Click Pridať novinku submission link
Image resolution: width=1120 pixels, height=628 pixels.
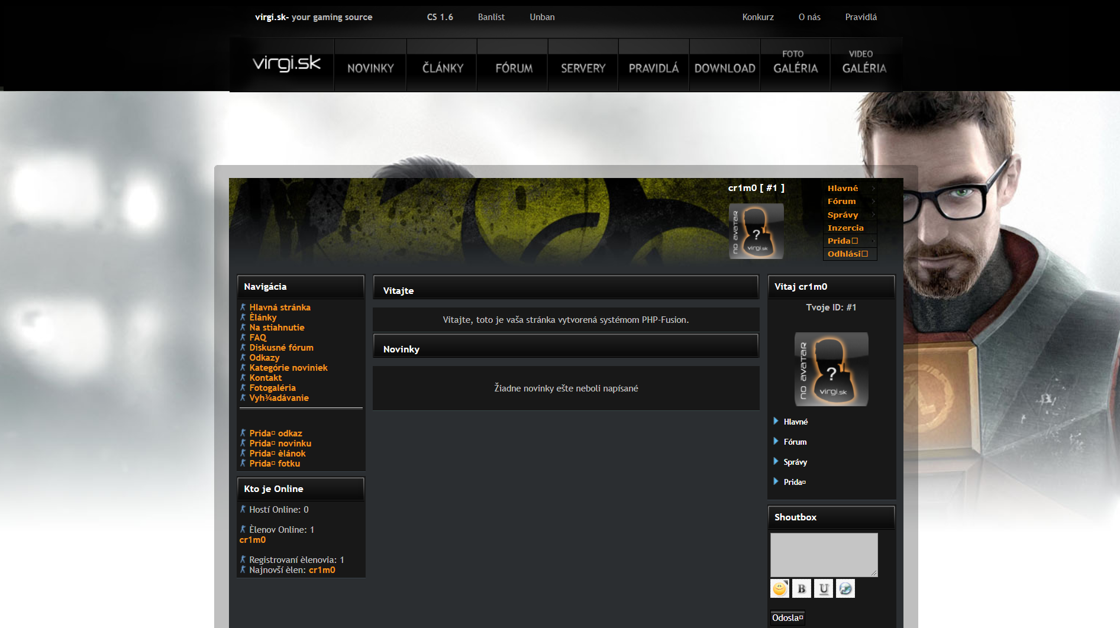coord(280,444)
